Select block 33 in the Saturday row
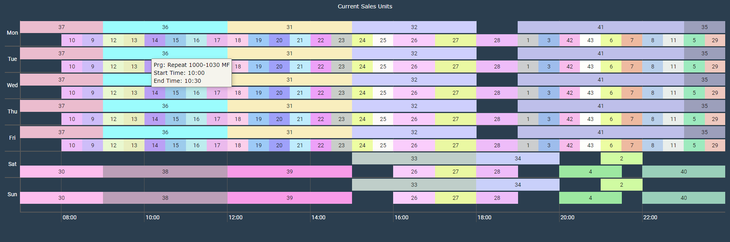730x242 pixels. [x=414, y=158]
